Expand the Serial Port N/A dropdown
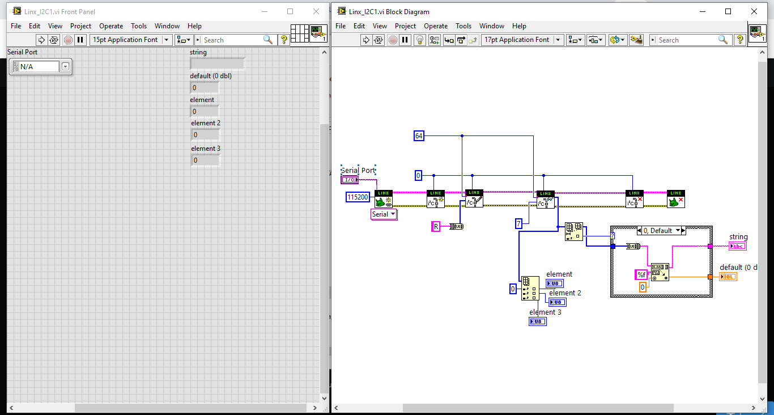This screenshot has width=774, height=415. click(x=65, y=67)
